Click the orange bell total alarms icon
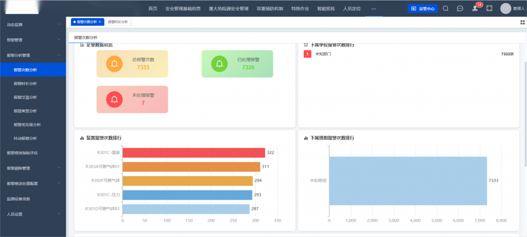The width and height of the screenshot is (527, 237). [x=114, y=64]
